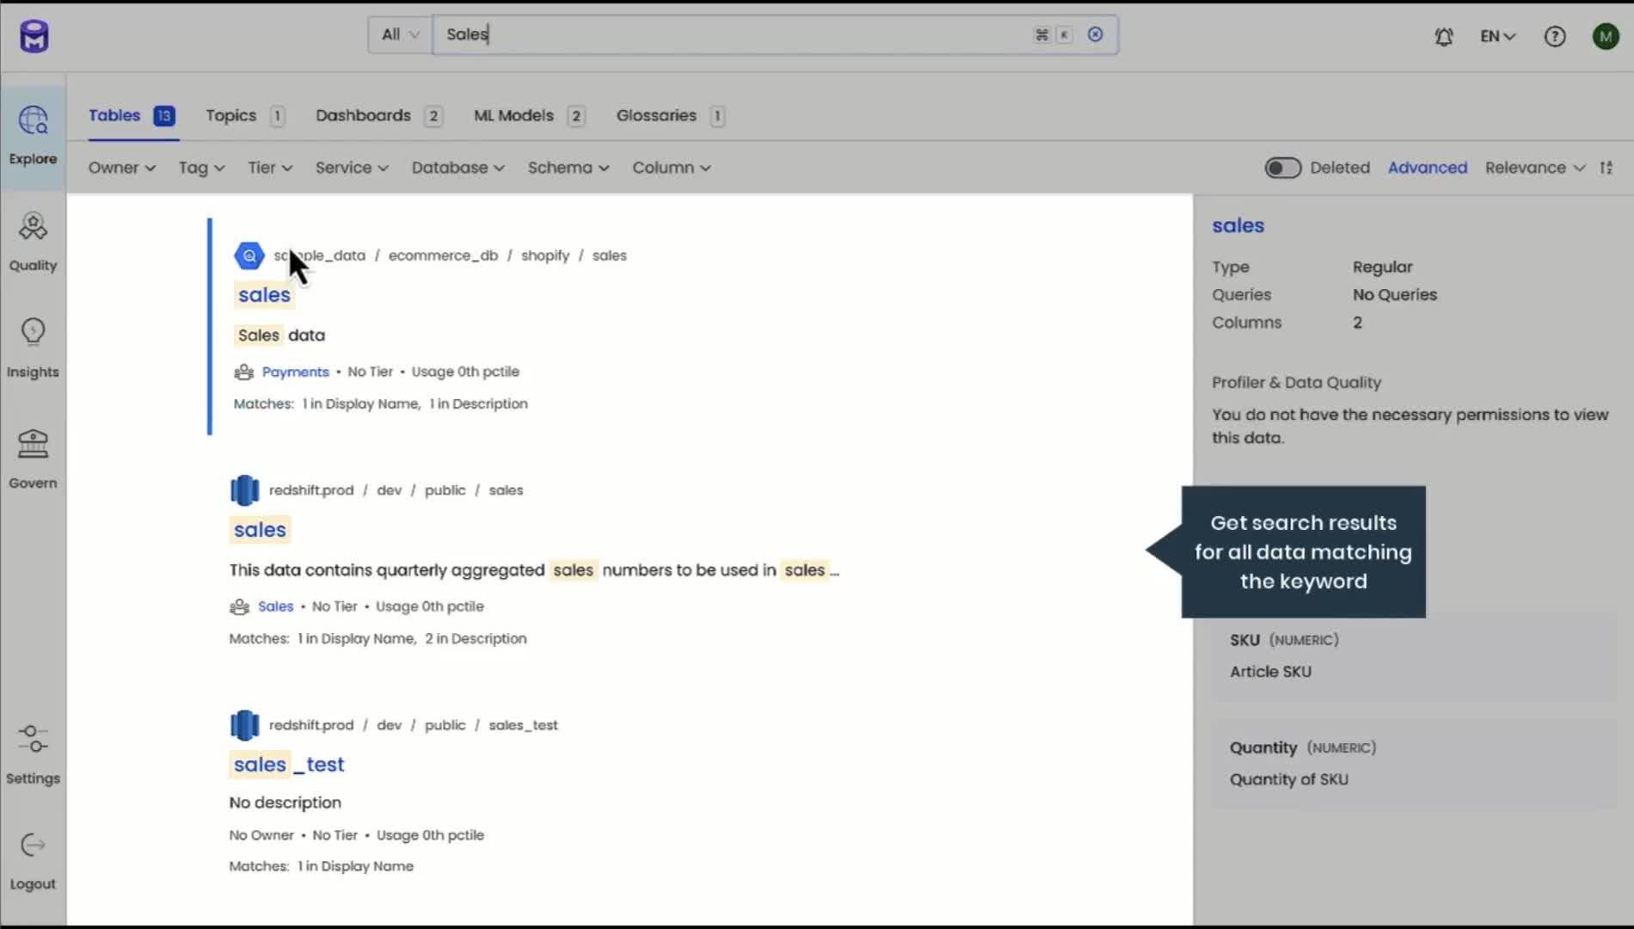Viewport: 1634px width, 929px height.
Task: Change the All search scope dropdown
Action: point(398,34)
